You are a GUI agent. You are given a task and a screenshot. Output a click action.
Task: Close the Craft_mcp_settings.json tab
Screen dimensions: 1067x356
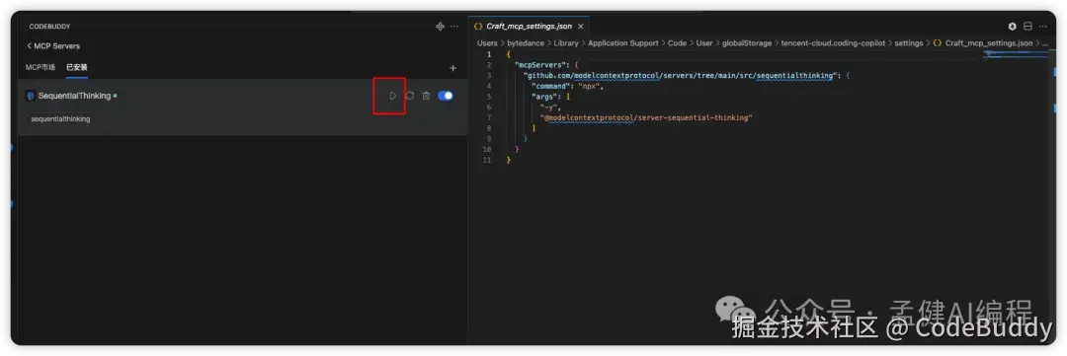(581, 27)
